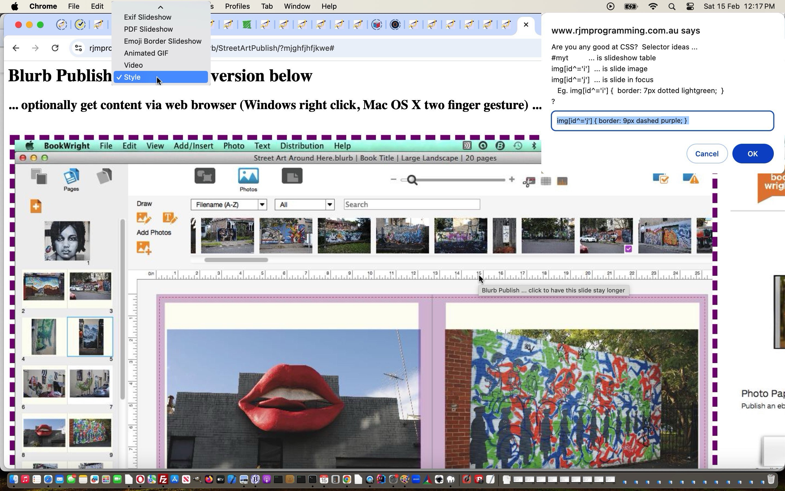Click the zoom out minus in BookWright
This screenshot has width=785, height=491.
click(393, 179)
